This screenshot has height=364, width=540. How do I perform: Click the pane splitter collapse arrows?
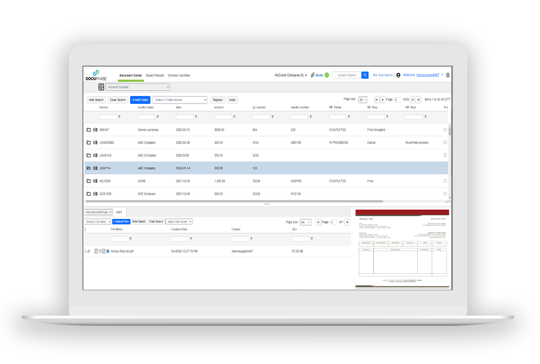[x=267, y=204]
